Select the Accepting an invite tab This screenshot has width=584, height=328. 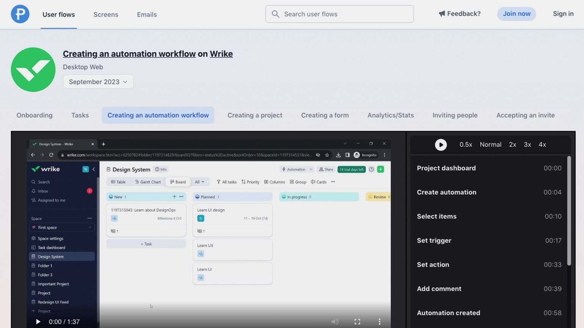pyautogui.click(x=526, y=115)
